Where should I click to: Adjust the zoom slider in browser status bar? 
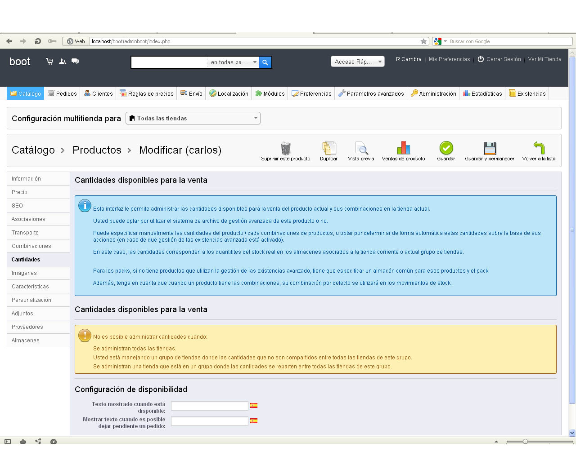(x=525, y=442)
